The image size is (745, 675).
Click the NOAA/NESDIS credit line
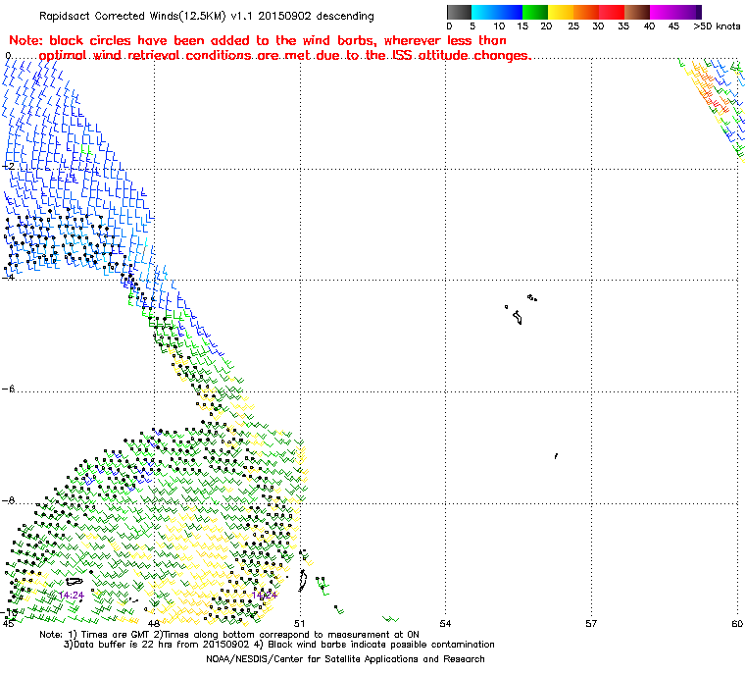(x=345, y=659)
